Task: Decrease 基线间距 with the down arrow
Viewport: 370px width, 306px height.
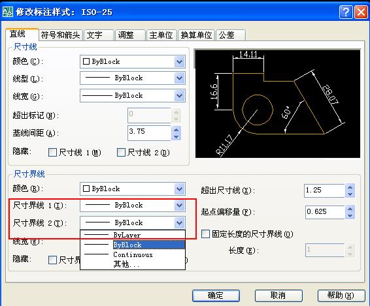Action: coord(176,136)
